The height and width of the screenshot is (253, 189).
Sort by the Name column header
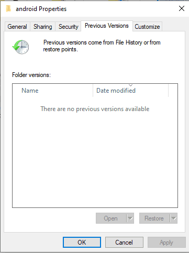pos(53,91)
